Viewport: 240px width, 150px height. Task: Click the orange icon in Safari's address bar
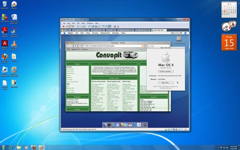(x=143, y=46)
